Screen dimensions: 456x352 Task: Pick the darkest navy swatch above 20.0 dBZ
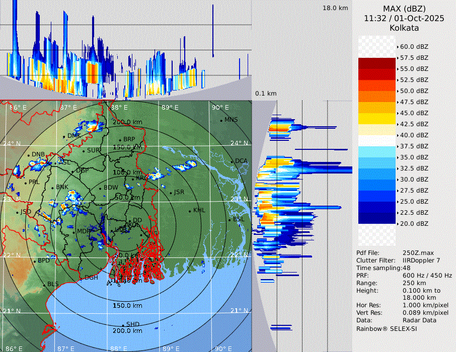click(x=377, y=218)
